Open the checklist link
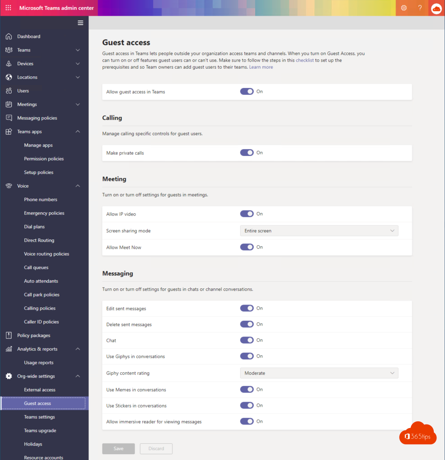 [304, 60]
